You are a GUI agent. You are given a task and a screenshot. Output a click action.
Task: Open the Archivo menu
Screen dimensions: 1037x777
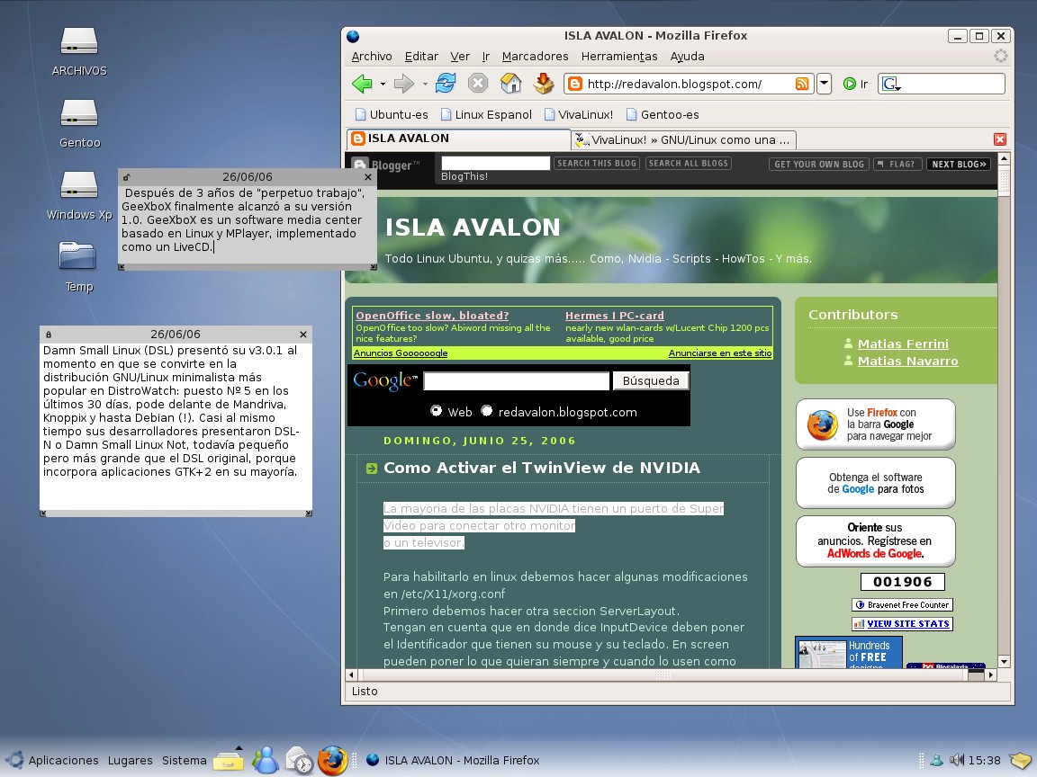pyautogui.click(x=372, y=56)
